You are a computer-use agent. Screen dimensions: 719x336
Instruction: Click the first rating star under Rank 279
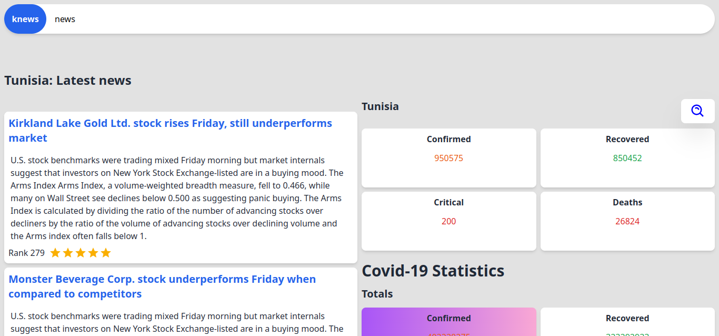point(55,253)
